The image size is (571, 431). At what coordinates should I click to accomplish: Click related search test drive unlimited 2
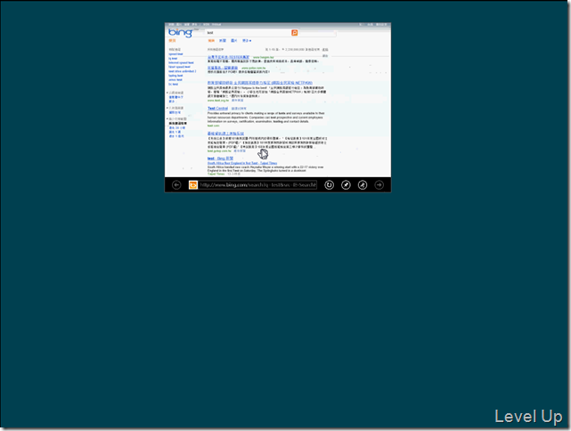[182, 71]
